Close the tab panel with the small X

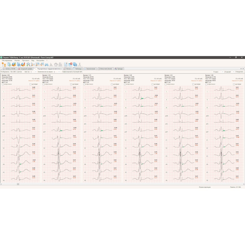click(x=243, y=69)
